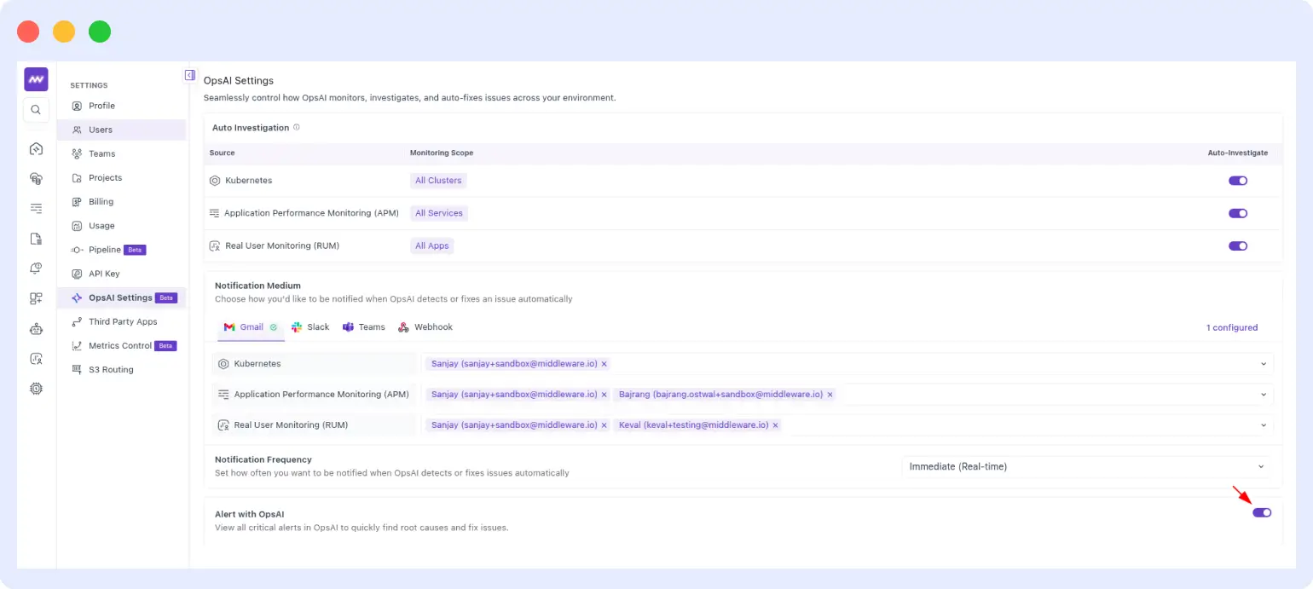Open the logs document icon in rail
Image resolution: width=1313 pixels, height=589 pixels.
[36, 239]
